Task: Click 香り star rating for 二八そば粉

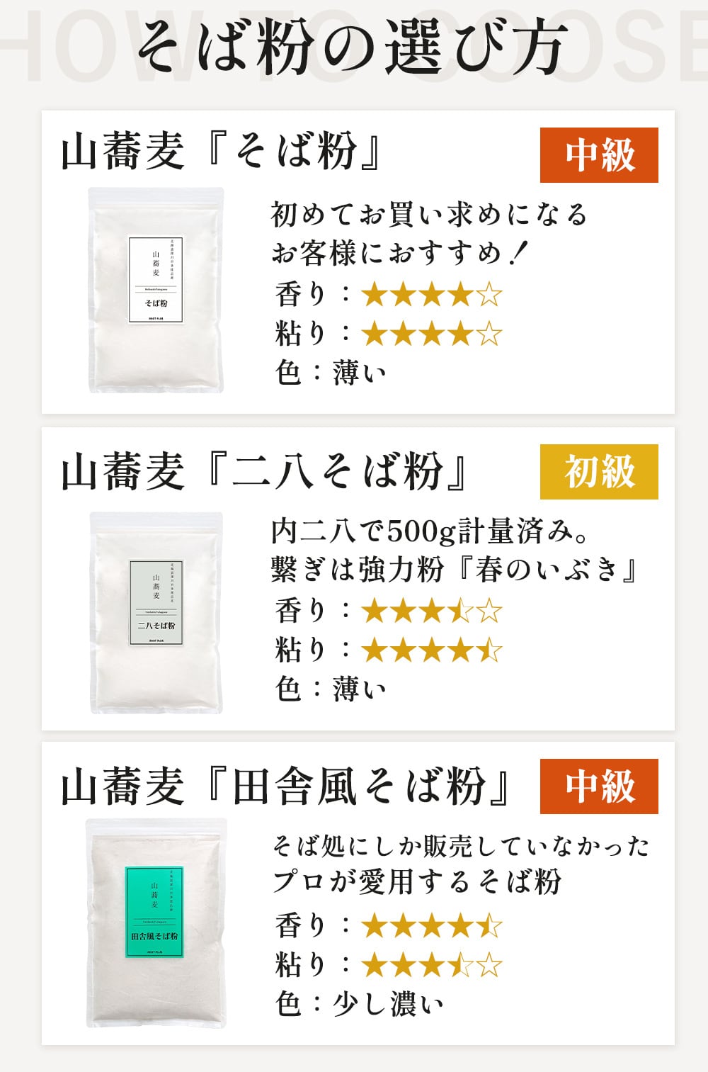Action: pyautogui.click(x=431, y=611)
